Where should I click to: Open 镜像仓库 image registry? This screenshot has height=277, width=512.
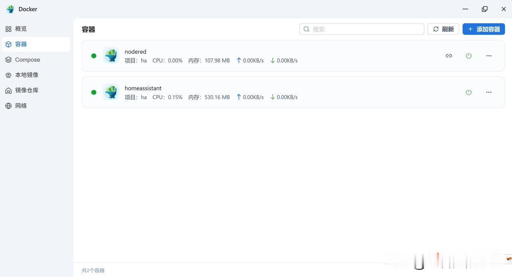click(36, 90)
